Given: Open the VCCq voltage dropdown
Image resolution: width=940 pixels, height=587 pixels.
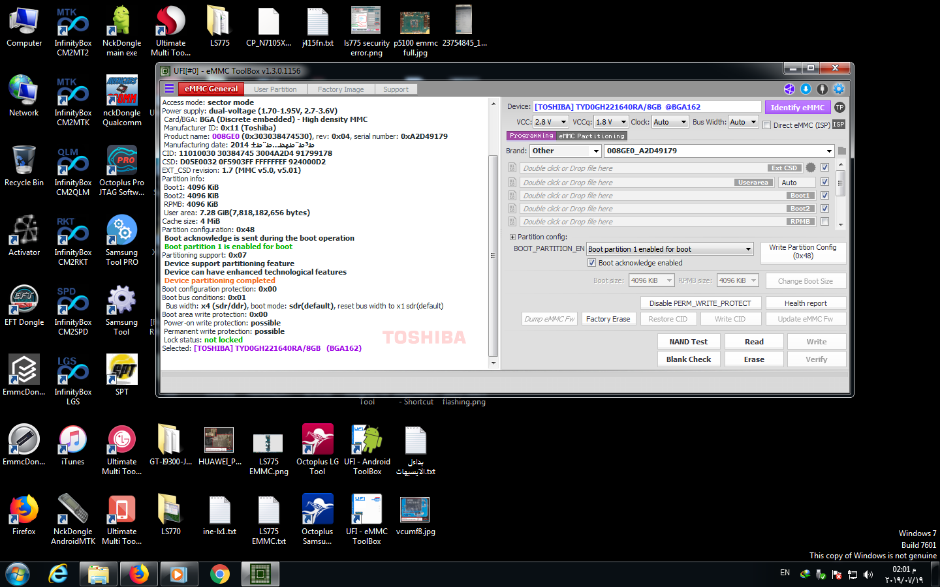Looking at the screenshot, I should coord(611,122).
